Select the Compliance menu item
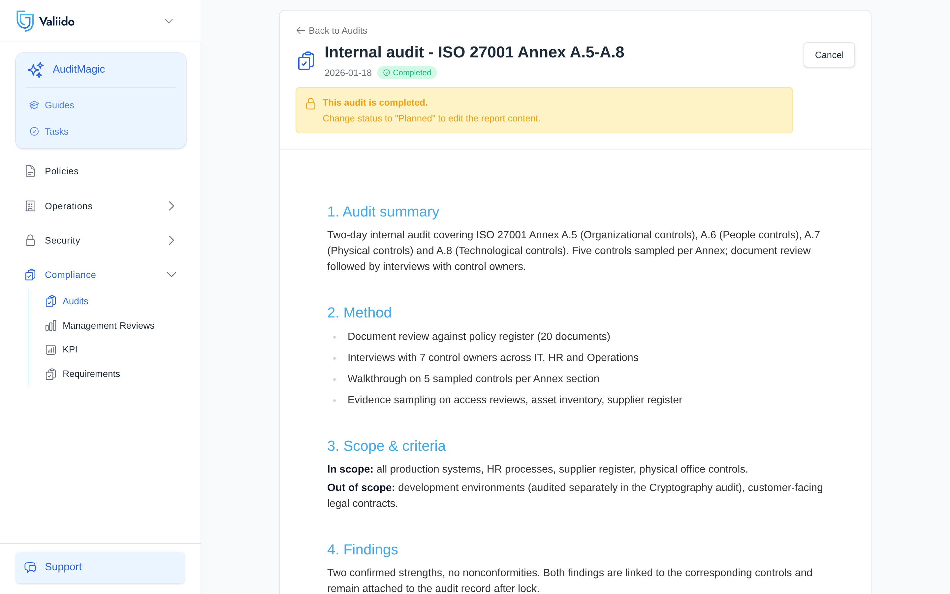 click(70, 275)
